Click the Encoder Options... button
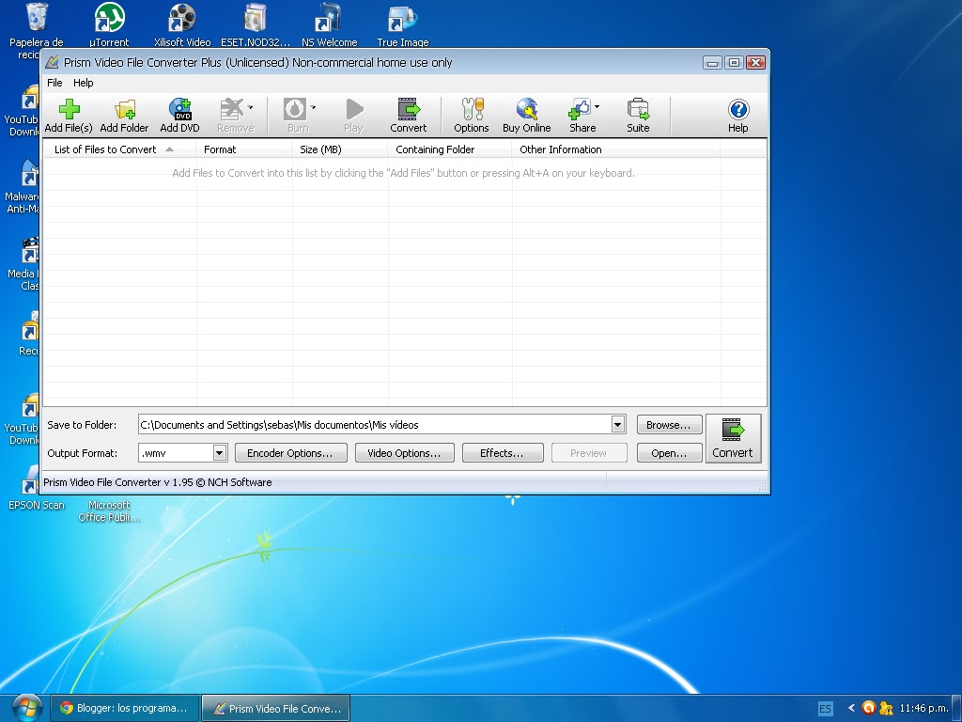Viewport: 962px width, 722px height. [x=290, y=453]
